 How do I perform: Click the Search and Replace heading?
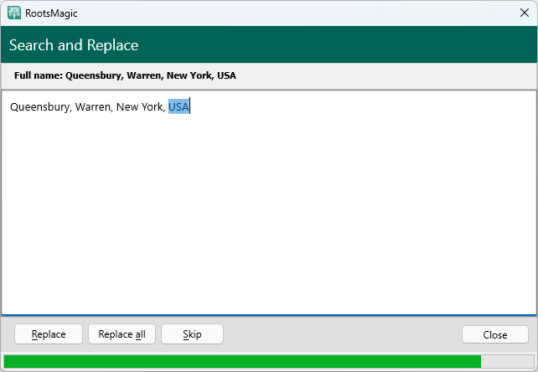coord(74,45)
